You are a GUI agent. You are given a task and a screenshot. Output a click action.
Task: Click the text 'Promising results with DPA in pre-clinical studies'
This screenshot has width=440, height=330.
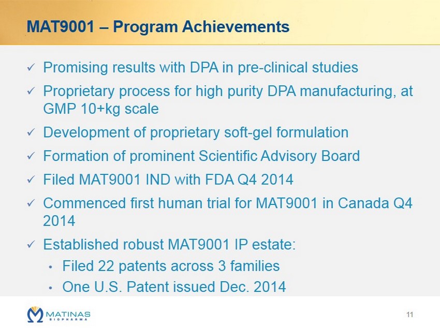[201, 68]
